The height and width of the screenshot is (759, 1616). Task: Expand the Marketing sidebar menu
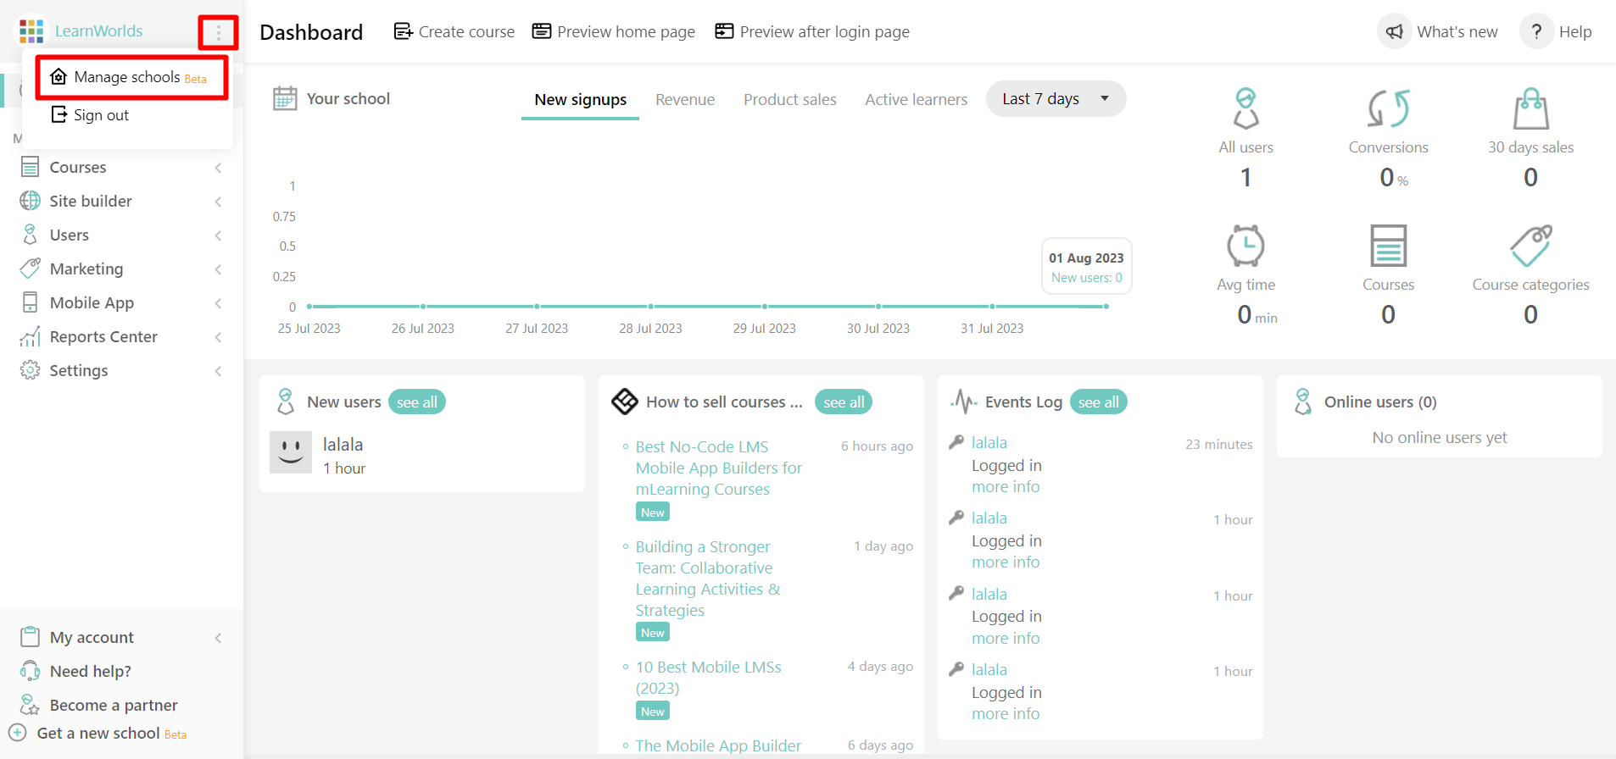click(x=86, y=269)
